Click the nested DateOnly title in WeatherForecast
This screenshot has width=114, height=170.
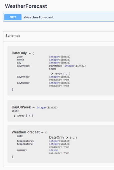tap(57, 137)
